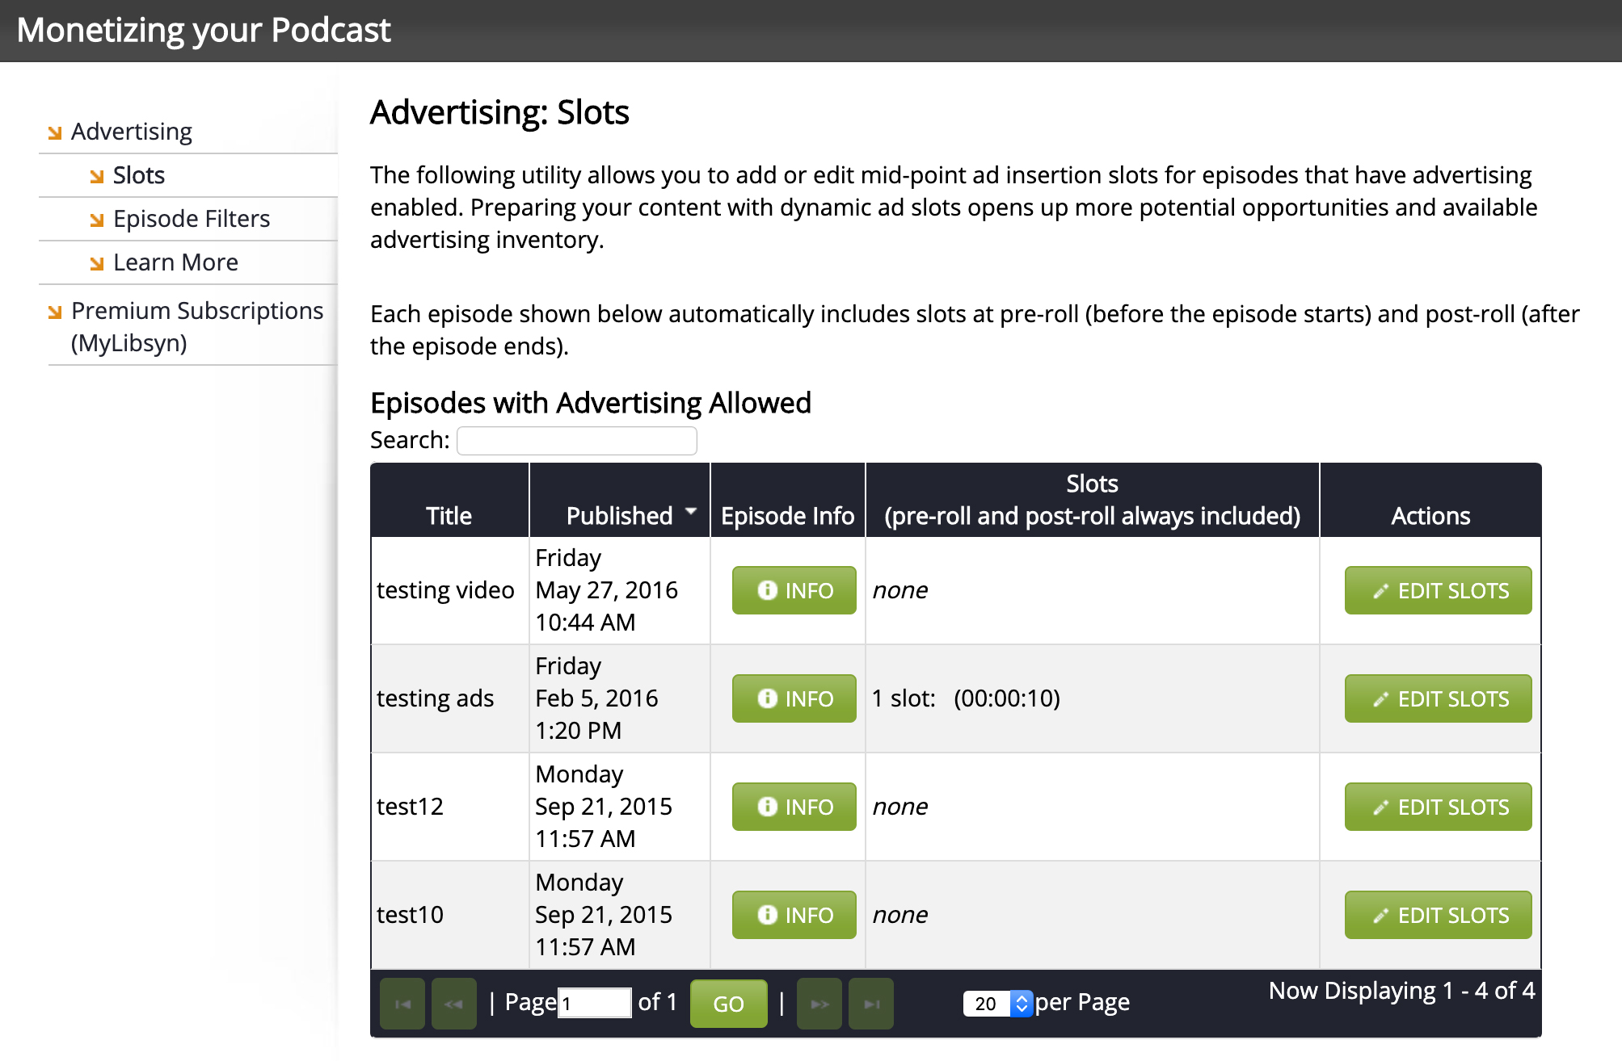
Task: Click INFO for testing ads episode
Action: (794, 698)
